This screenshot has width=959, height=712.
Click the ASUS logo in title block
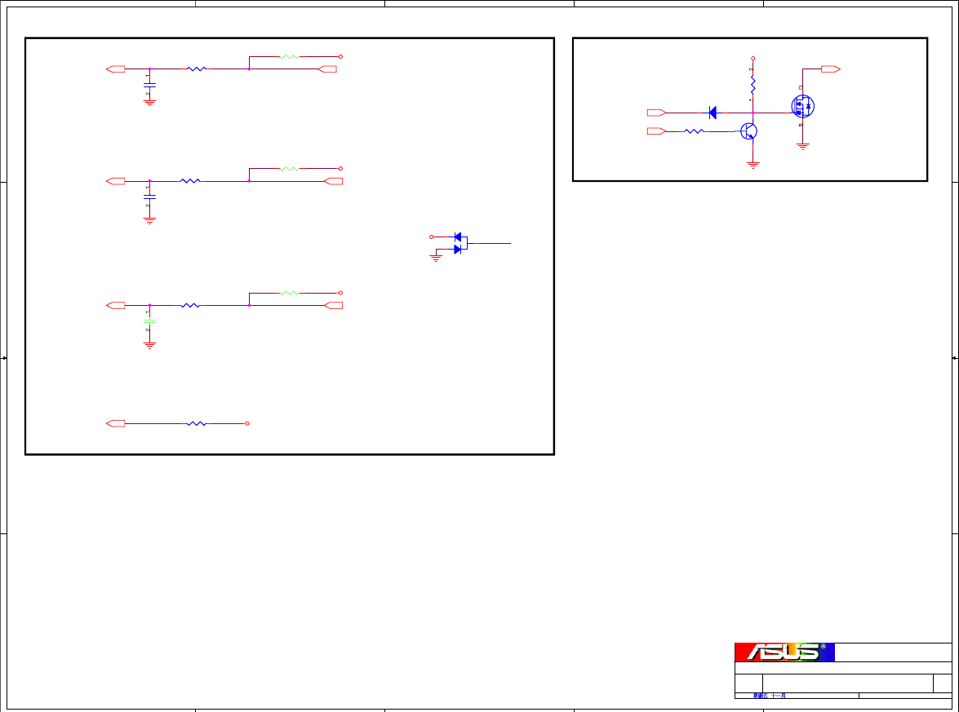(784, 652)
